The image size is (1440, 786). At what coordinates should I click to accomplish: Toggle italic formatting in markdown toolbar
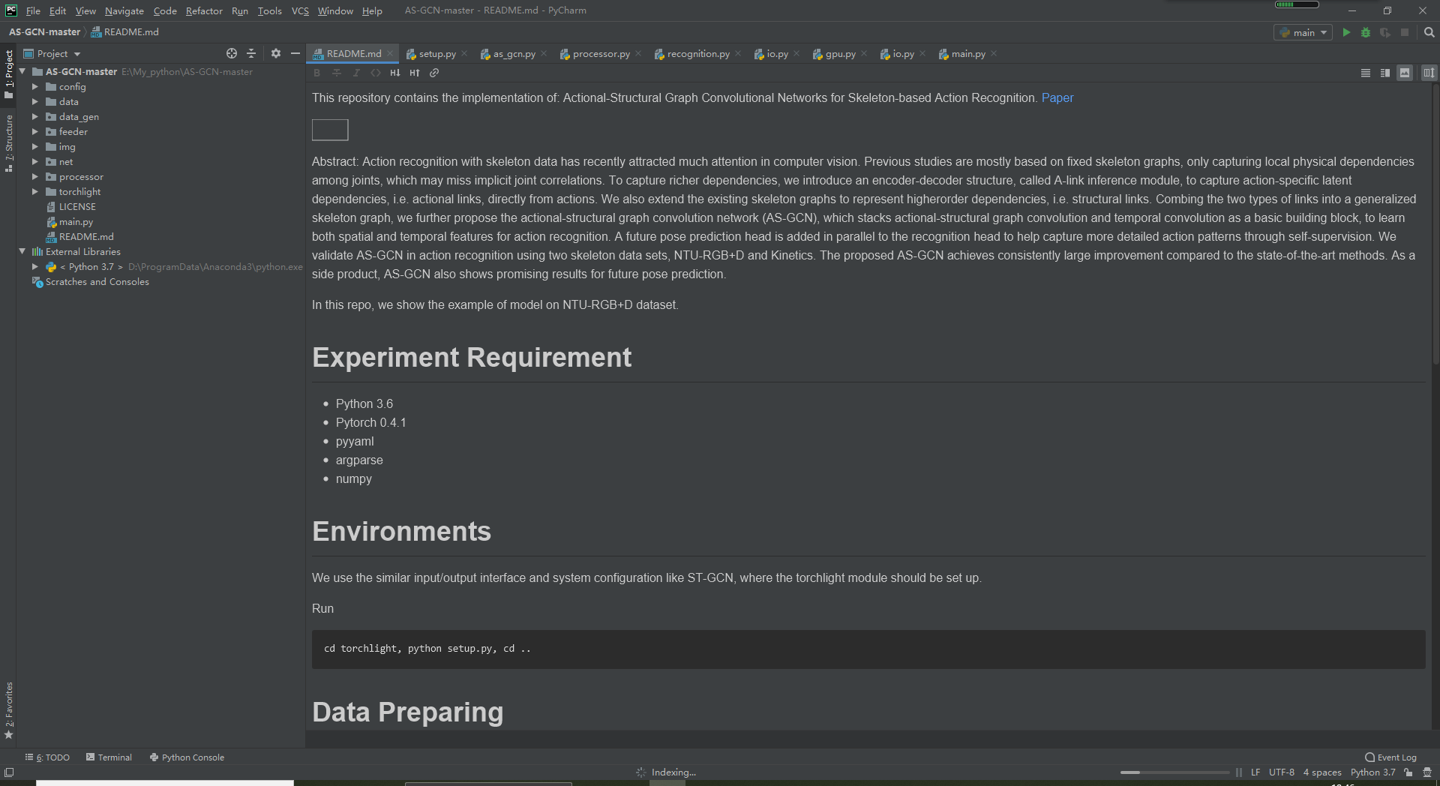click(357, 73)
